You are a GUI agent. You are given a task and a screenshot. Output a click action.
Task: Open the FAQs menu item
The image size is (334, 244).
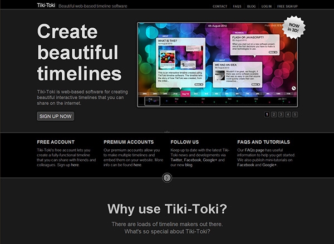pyautogui.click(x=237, y=6)
